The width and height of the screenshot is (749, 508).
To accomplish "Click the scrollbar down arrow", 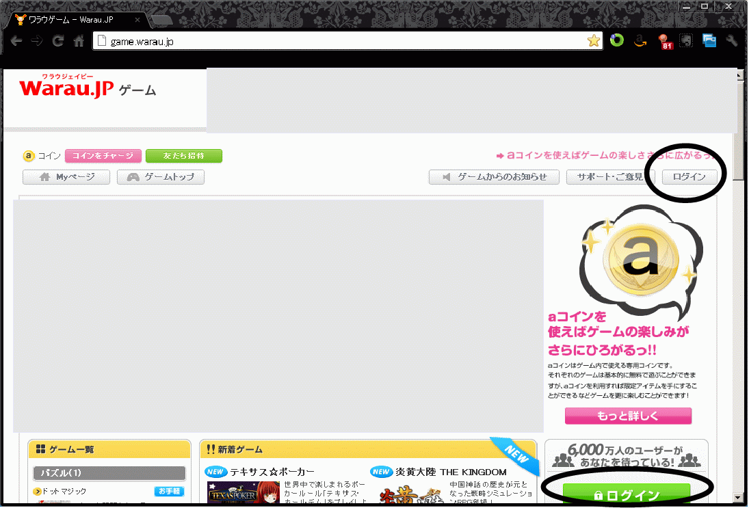I will point(739,498).
